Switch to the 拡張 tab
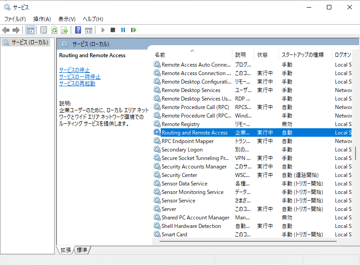 point(66,250)
